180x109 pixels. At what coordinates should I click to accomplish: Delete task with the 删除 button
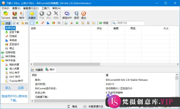pyautogui.click(x=56, y=15)
